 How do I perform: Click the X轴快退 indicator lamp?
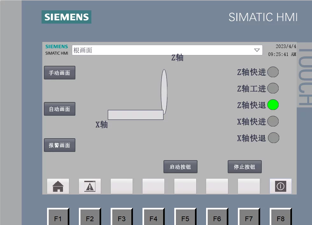pyautogui.click(x=273, y=138)
